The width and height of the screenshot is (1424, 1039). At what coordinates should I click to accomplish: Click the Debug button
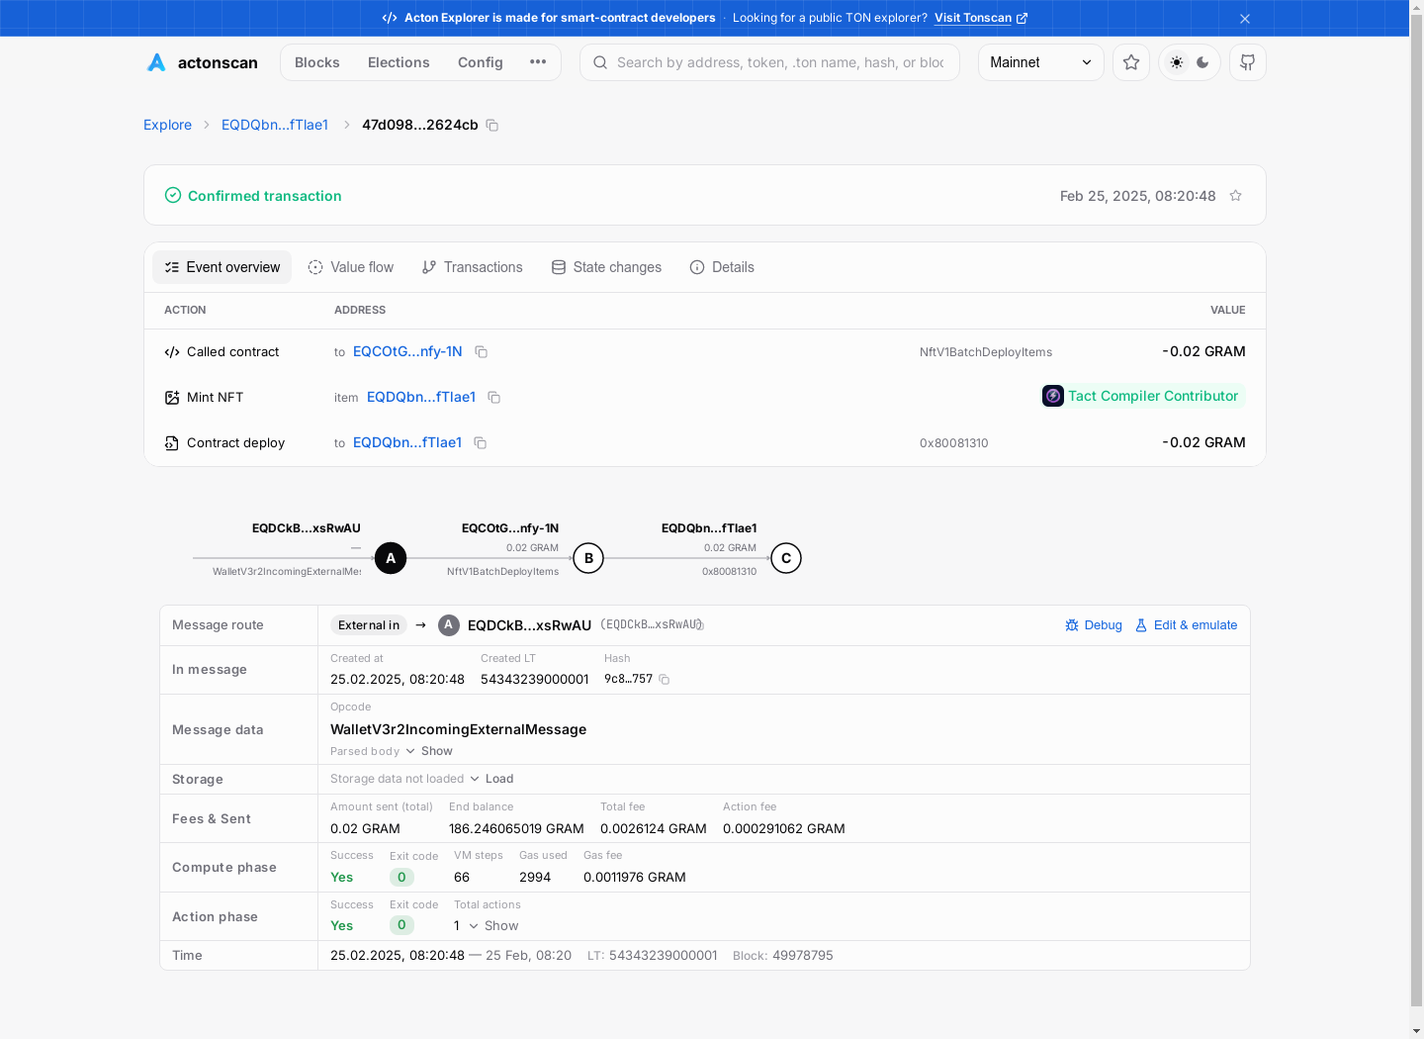click(1094, 625)
